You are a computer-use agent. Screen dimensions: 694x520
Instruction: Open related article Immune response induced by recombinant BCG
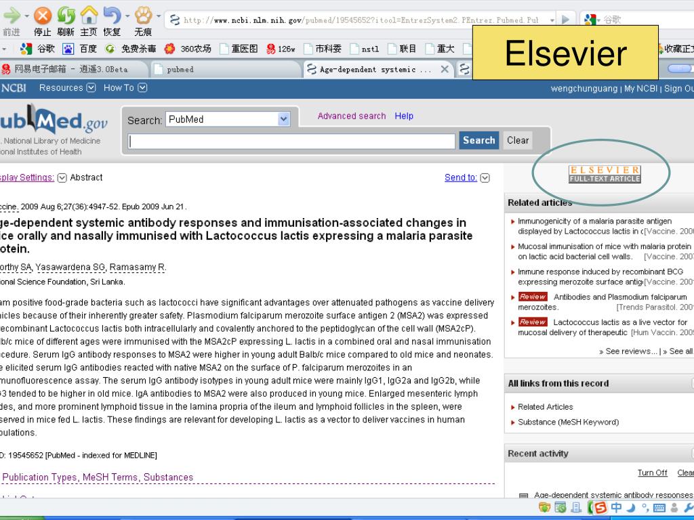tap(600, 276)
